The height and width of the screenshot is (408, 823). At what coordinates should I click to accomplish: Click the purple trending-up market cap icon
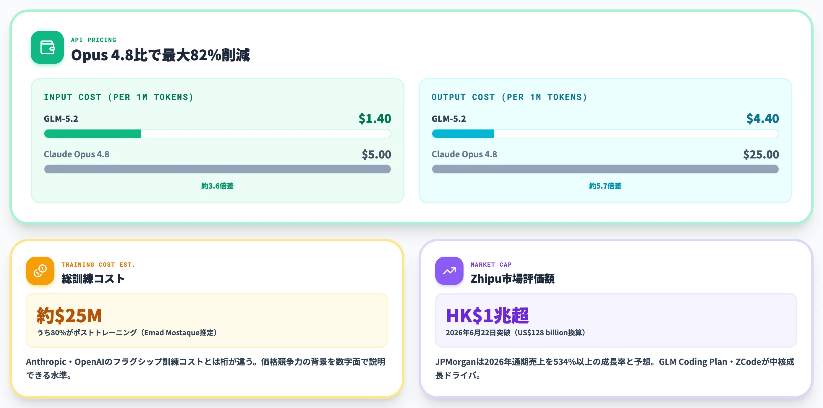tap(449, 271)
